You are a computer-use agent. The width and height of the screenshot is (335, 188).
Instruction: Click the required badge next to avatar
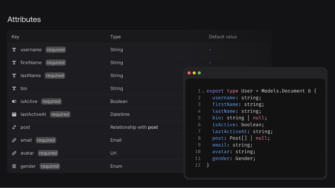(x=48, y=153)
